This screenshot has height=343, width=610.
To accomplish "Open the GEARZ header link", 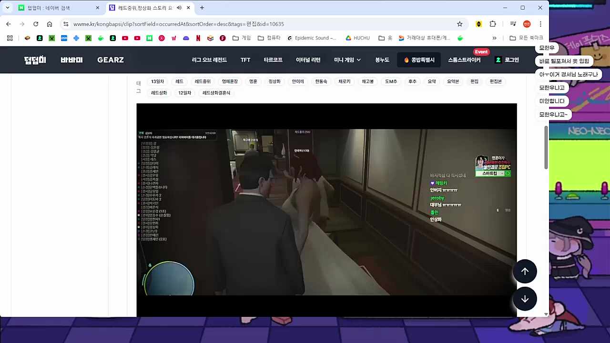I will [111, 60].
